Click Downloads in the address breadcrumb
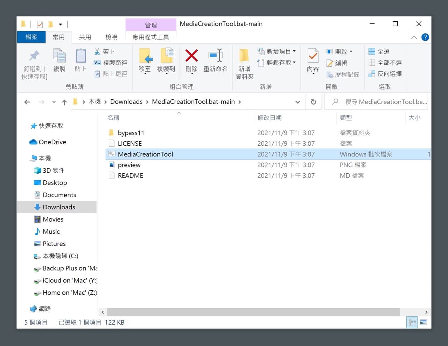Viewport: 448px width, 346px height. [x=126, y=102]
